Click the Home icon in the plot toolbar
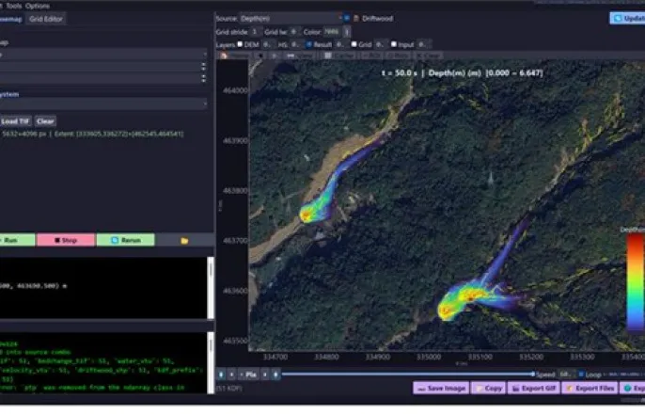645x414 pixels. click(x=224, y=56)
